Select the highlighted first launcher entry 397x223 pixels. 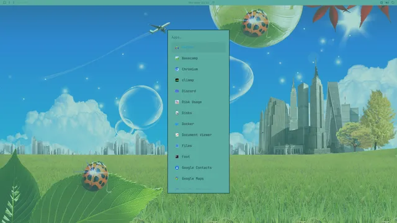(x=198, y=47)
